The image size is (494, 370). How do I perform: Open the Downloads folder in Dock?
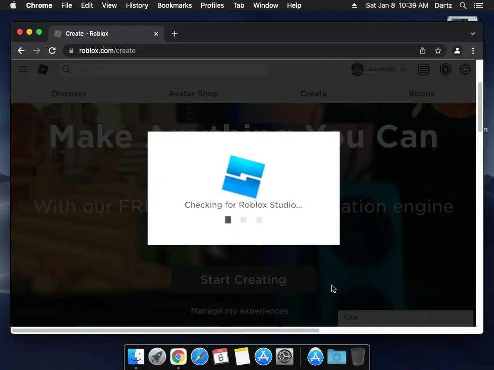click(336, 357)
